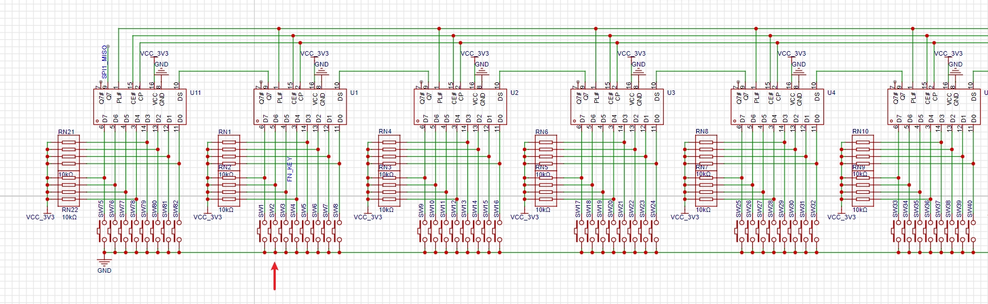
Task: Select the SW32 switch label
Action: [x=813, y=209]
